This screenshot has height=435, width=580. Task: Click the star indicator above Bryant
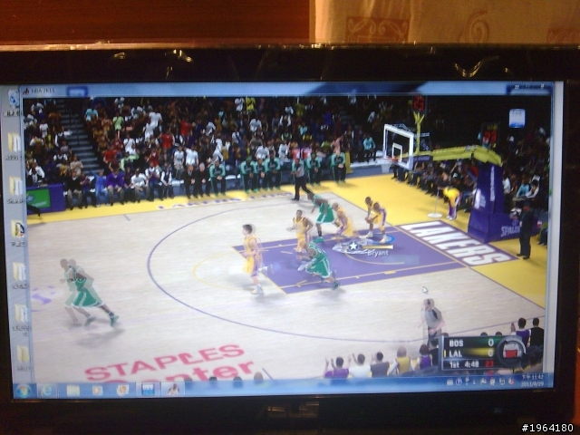(353, 246)
